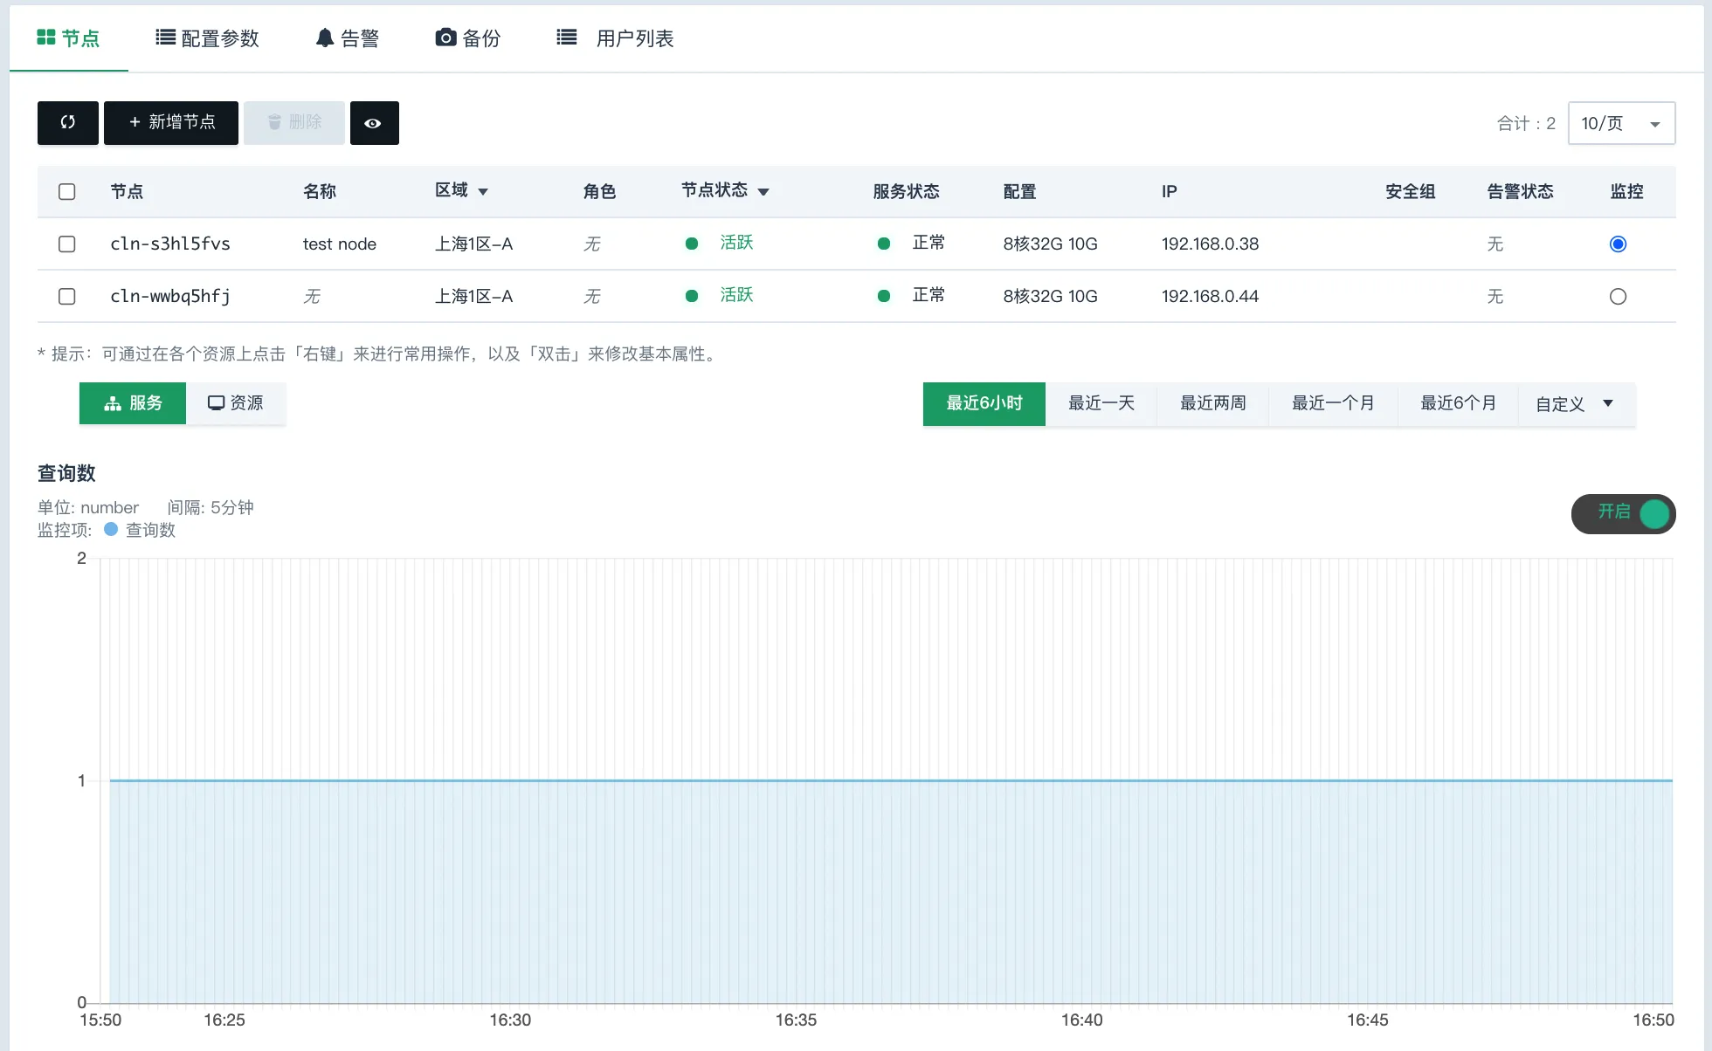Check the select-all header checkbox
This screenshot has width=1712, height=1051.
click(67, 192)
